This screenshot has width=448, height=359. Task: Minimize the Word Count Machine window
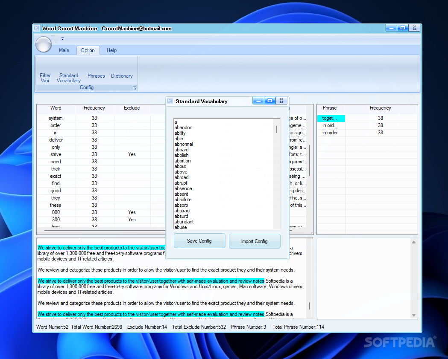click(391, 28)
